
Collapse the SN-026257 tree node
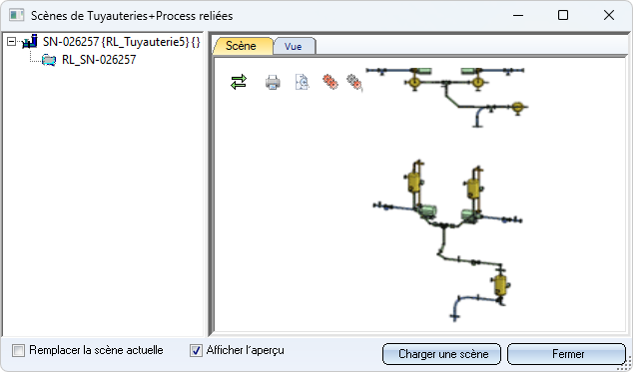12,41
